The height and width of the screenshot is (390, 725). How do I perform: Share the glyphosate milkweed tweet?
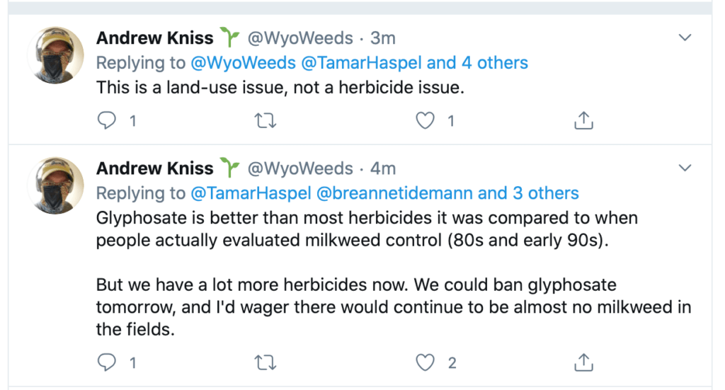click(x=583, y=363)
